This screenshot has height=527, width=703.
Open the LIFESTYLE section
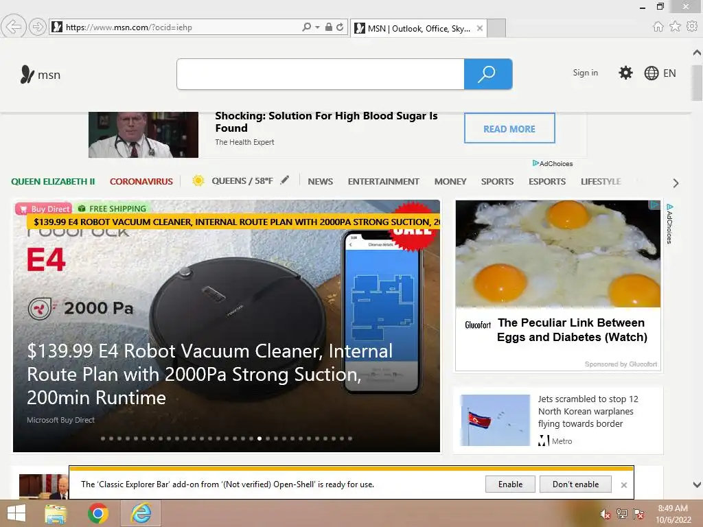pyautogui.click(x=601, y=181)
